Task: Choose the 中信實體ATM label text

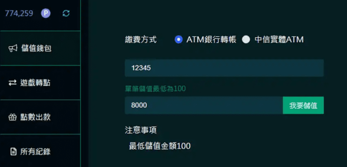Action: [x=279, y=40]
